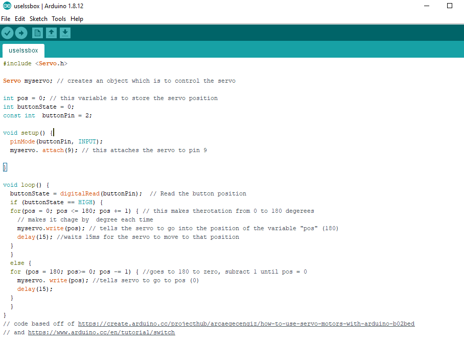The image size is (464, 345).
Task: Click the Verify sketch checkmark icon
Action: click(x=7, y=33)
